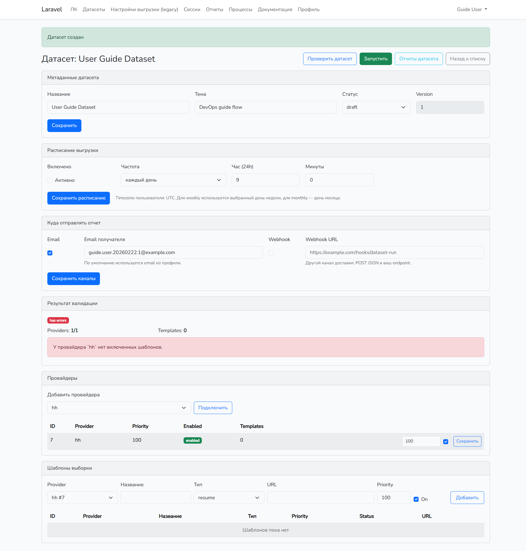Enable the Webhook delivery checkbox
The width and height of the screenshot is (526, 551).
point(271,253)
